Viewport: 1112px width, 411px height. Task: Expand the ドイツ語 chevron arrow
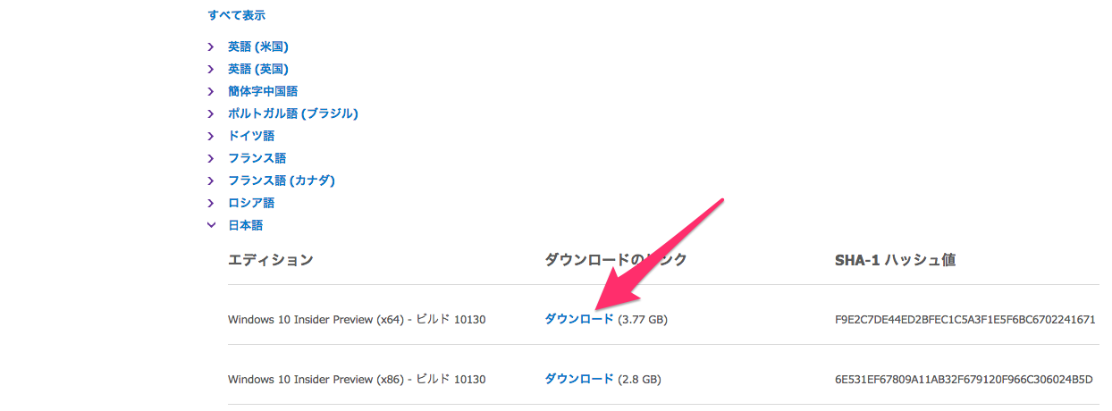(x=211, y=136)
